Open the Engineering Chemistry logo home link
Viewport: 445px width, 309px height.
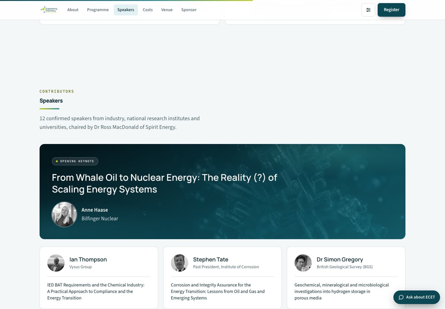click(49, 10)
